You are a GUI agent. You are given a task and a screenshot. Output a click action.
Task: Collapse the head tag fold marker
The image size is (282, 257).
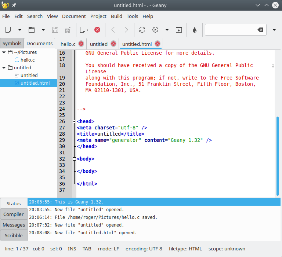(74, 121)
